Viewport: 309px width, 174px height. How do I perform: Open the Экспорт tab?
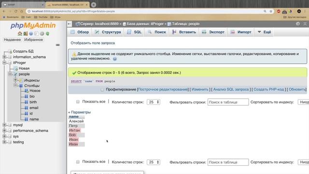(213, 32)
